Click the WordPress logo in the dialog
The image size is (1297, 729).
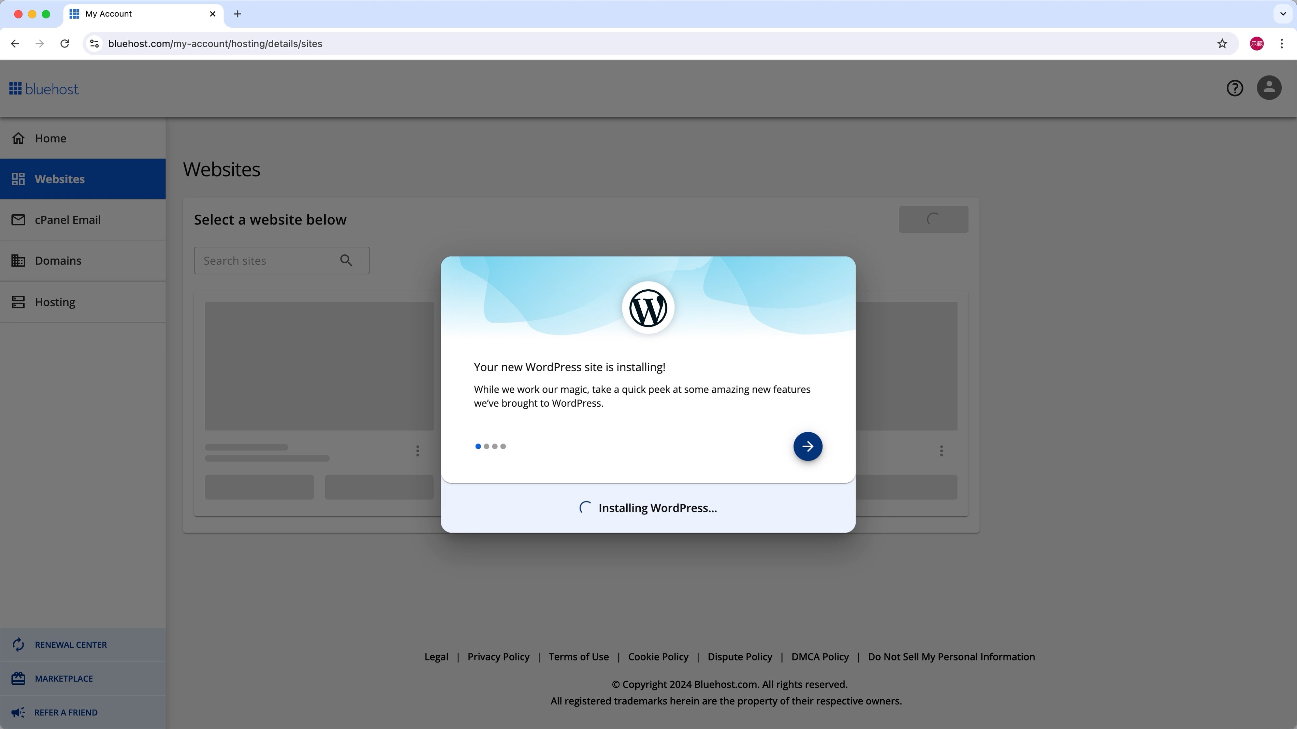point(648,308)
